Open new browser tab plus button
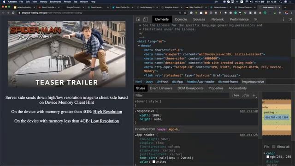295x166 pixels. pyautogui.click(x=285, y=7)
